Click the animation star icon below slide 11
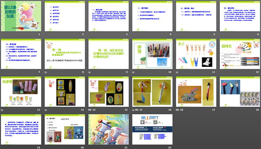This screenshot has width=261, height=149. click(177, 72)
